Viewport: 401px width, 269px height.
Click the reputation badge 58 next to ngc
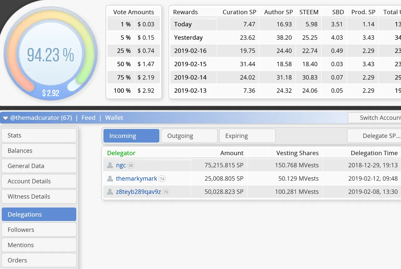[x=131, y=166]
